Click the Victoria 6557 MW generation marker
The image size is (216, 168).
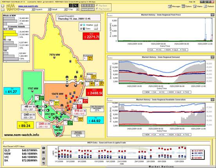(x=49, y=117)
